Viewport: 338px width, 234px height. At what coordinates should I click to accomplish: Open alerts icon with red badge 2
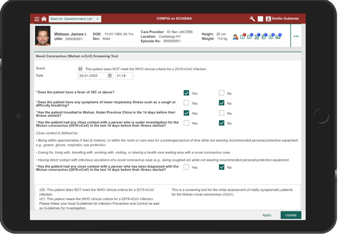(x=243, y=36)
